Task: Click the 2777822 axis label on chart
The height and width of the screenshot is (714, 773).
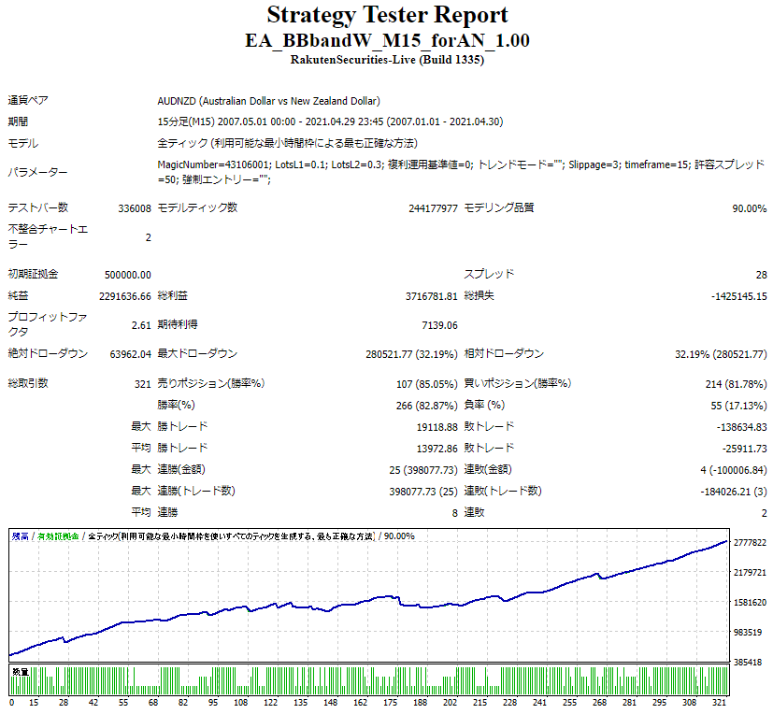Action: [750, 543]
